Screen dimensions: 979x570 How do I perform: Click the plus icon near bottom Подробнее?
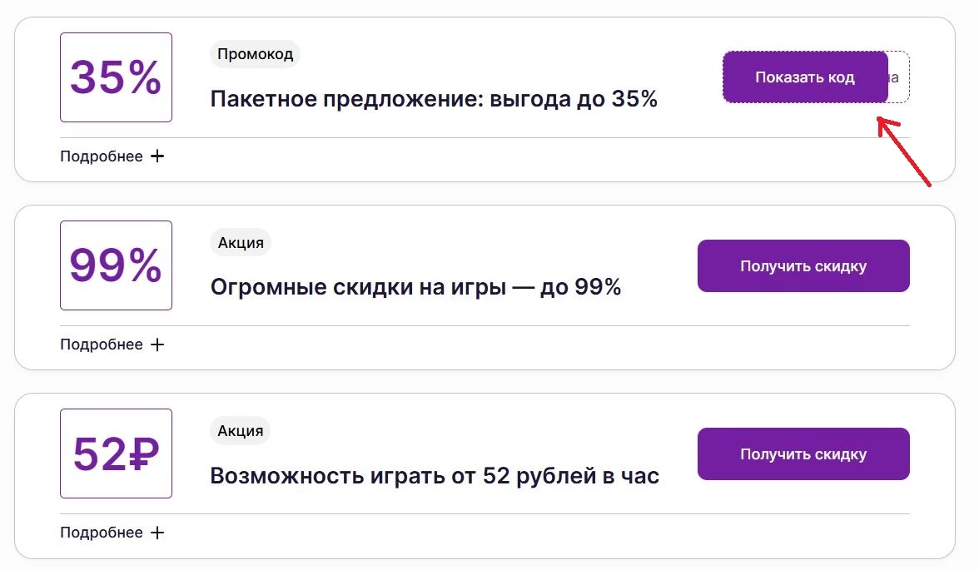pos(158,532)
